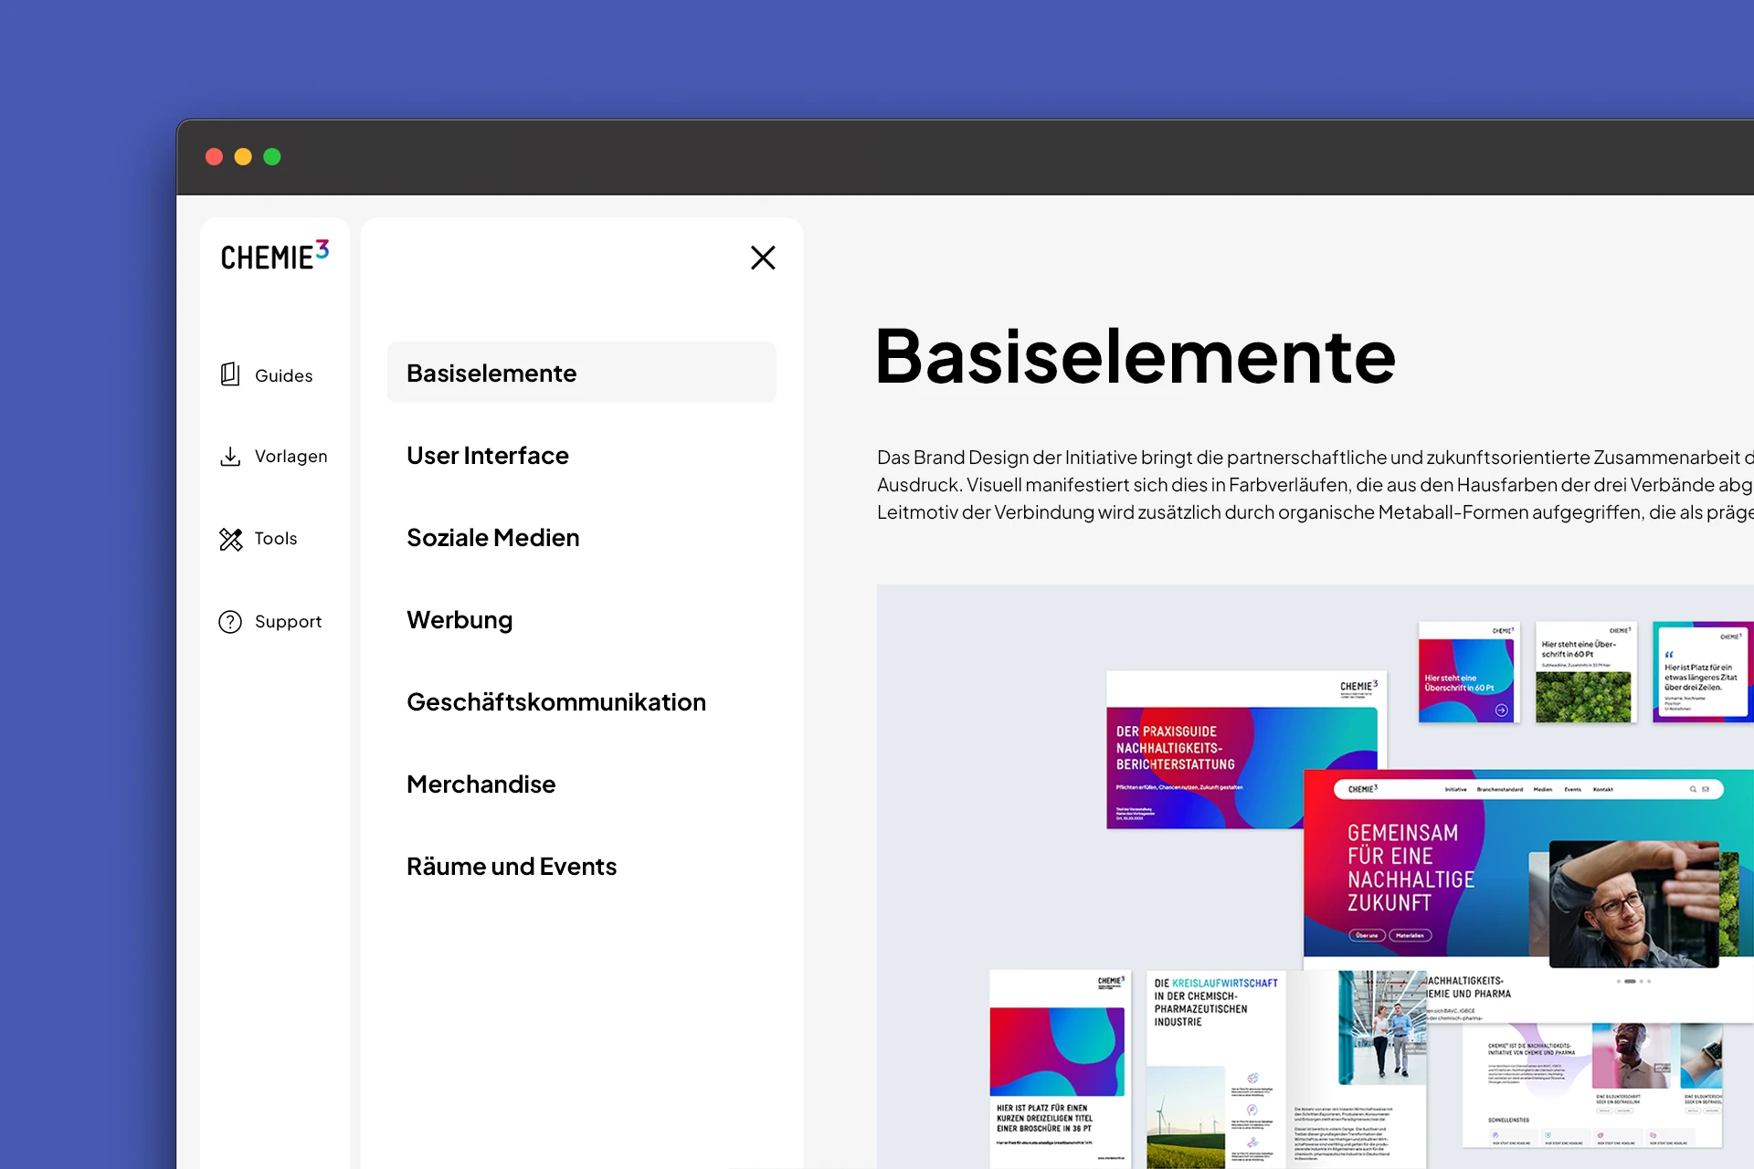Viewport: 1754px width, 1169px height.
Task: Click the social tile with forest photo
Action: [x=1585, y=672]
